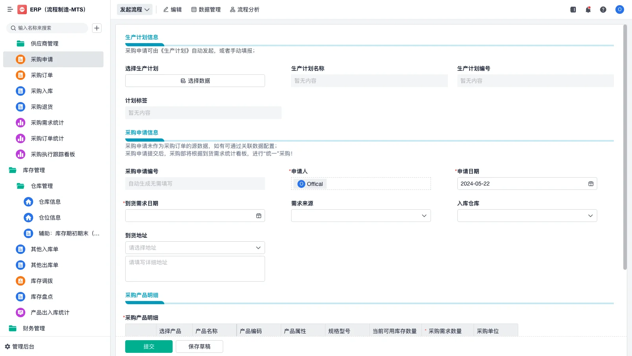This screenshot has height=356, width=632.
Task: Open the 库存调拨 form
Action: point(41,280)
